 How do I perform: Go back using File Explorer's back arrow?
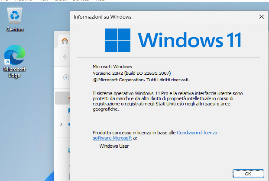tap(65, 57)
